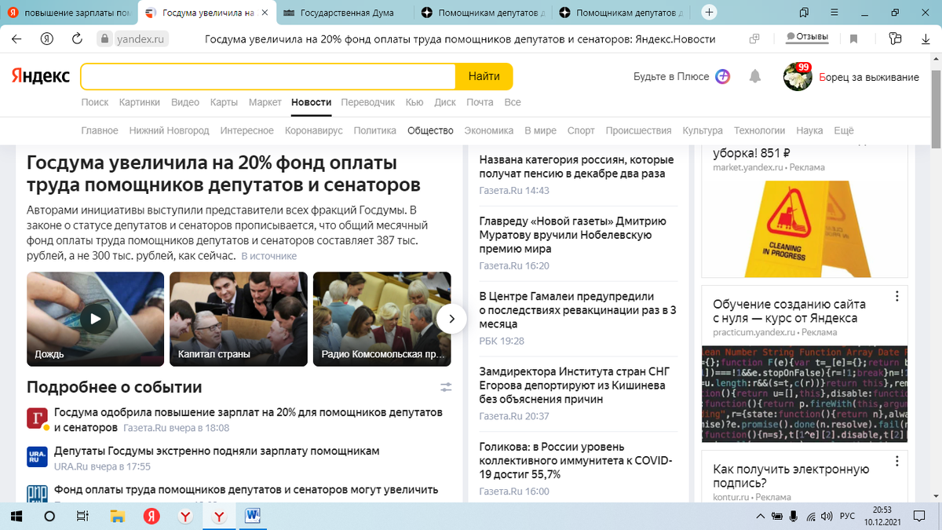Click the Яндекс logo
The height and width of the screenshot is (530, 942).
click(x=40, y=76)
